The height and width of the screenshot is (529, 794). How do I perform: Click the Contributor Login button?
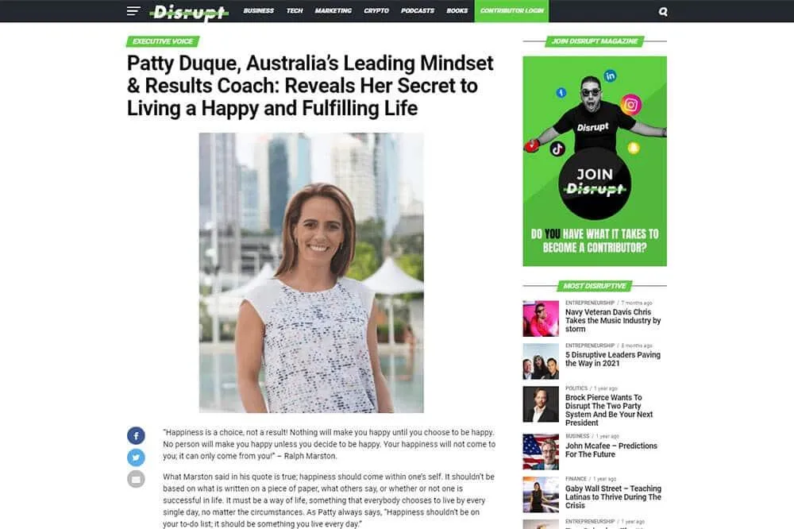pos(511,10)
